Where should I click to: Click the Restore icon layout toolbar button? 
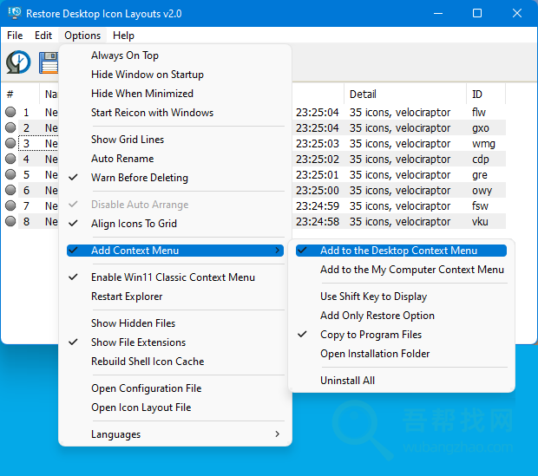18,62
